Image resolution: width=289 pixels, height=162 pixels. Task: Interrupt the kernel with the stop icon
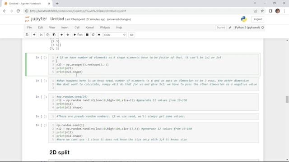(87, 35)
